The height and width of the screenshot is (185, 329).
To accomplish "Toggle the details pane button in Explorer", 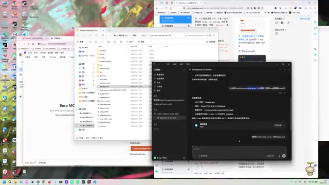I will 211,42.
